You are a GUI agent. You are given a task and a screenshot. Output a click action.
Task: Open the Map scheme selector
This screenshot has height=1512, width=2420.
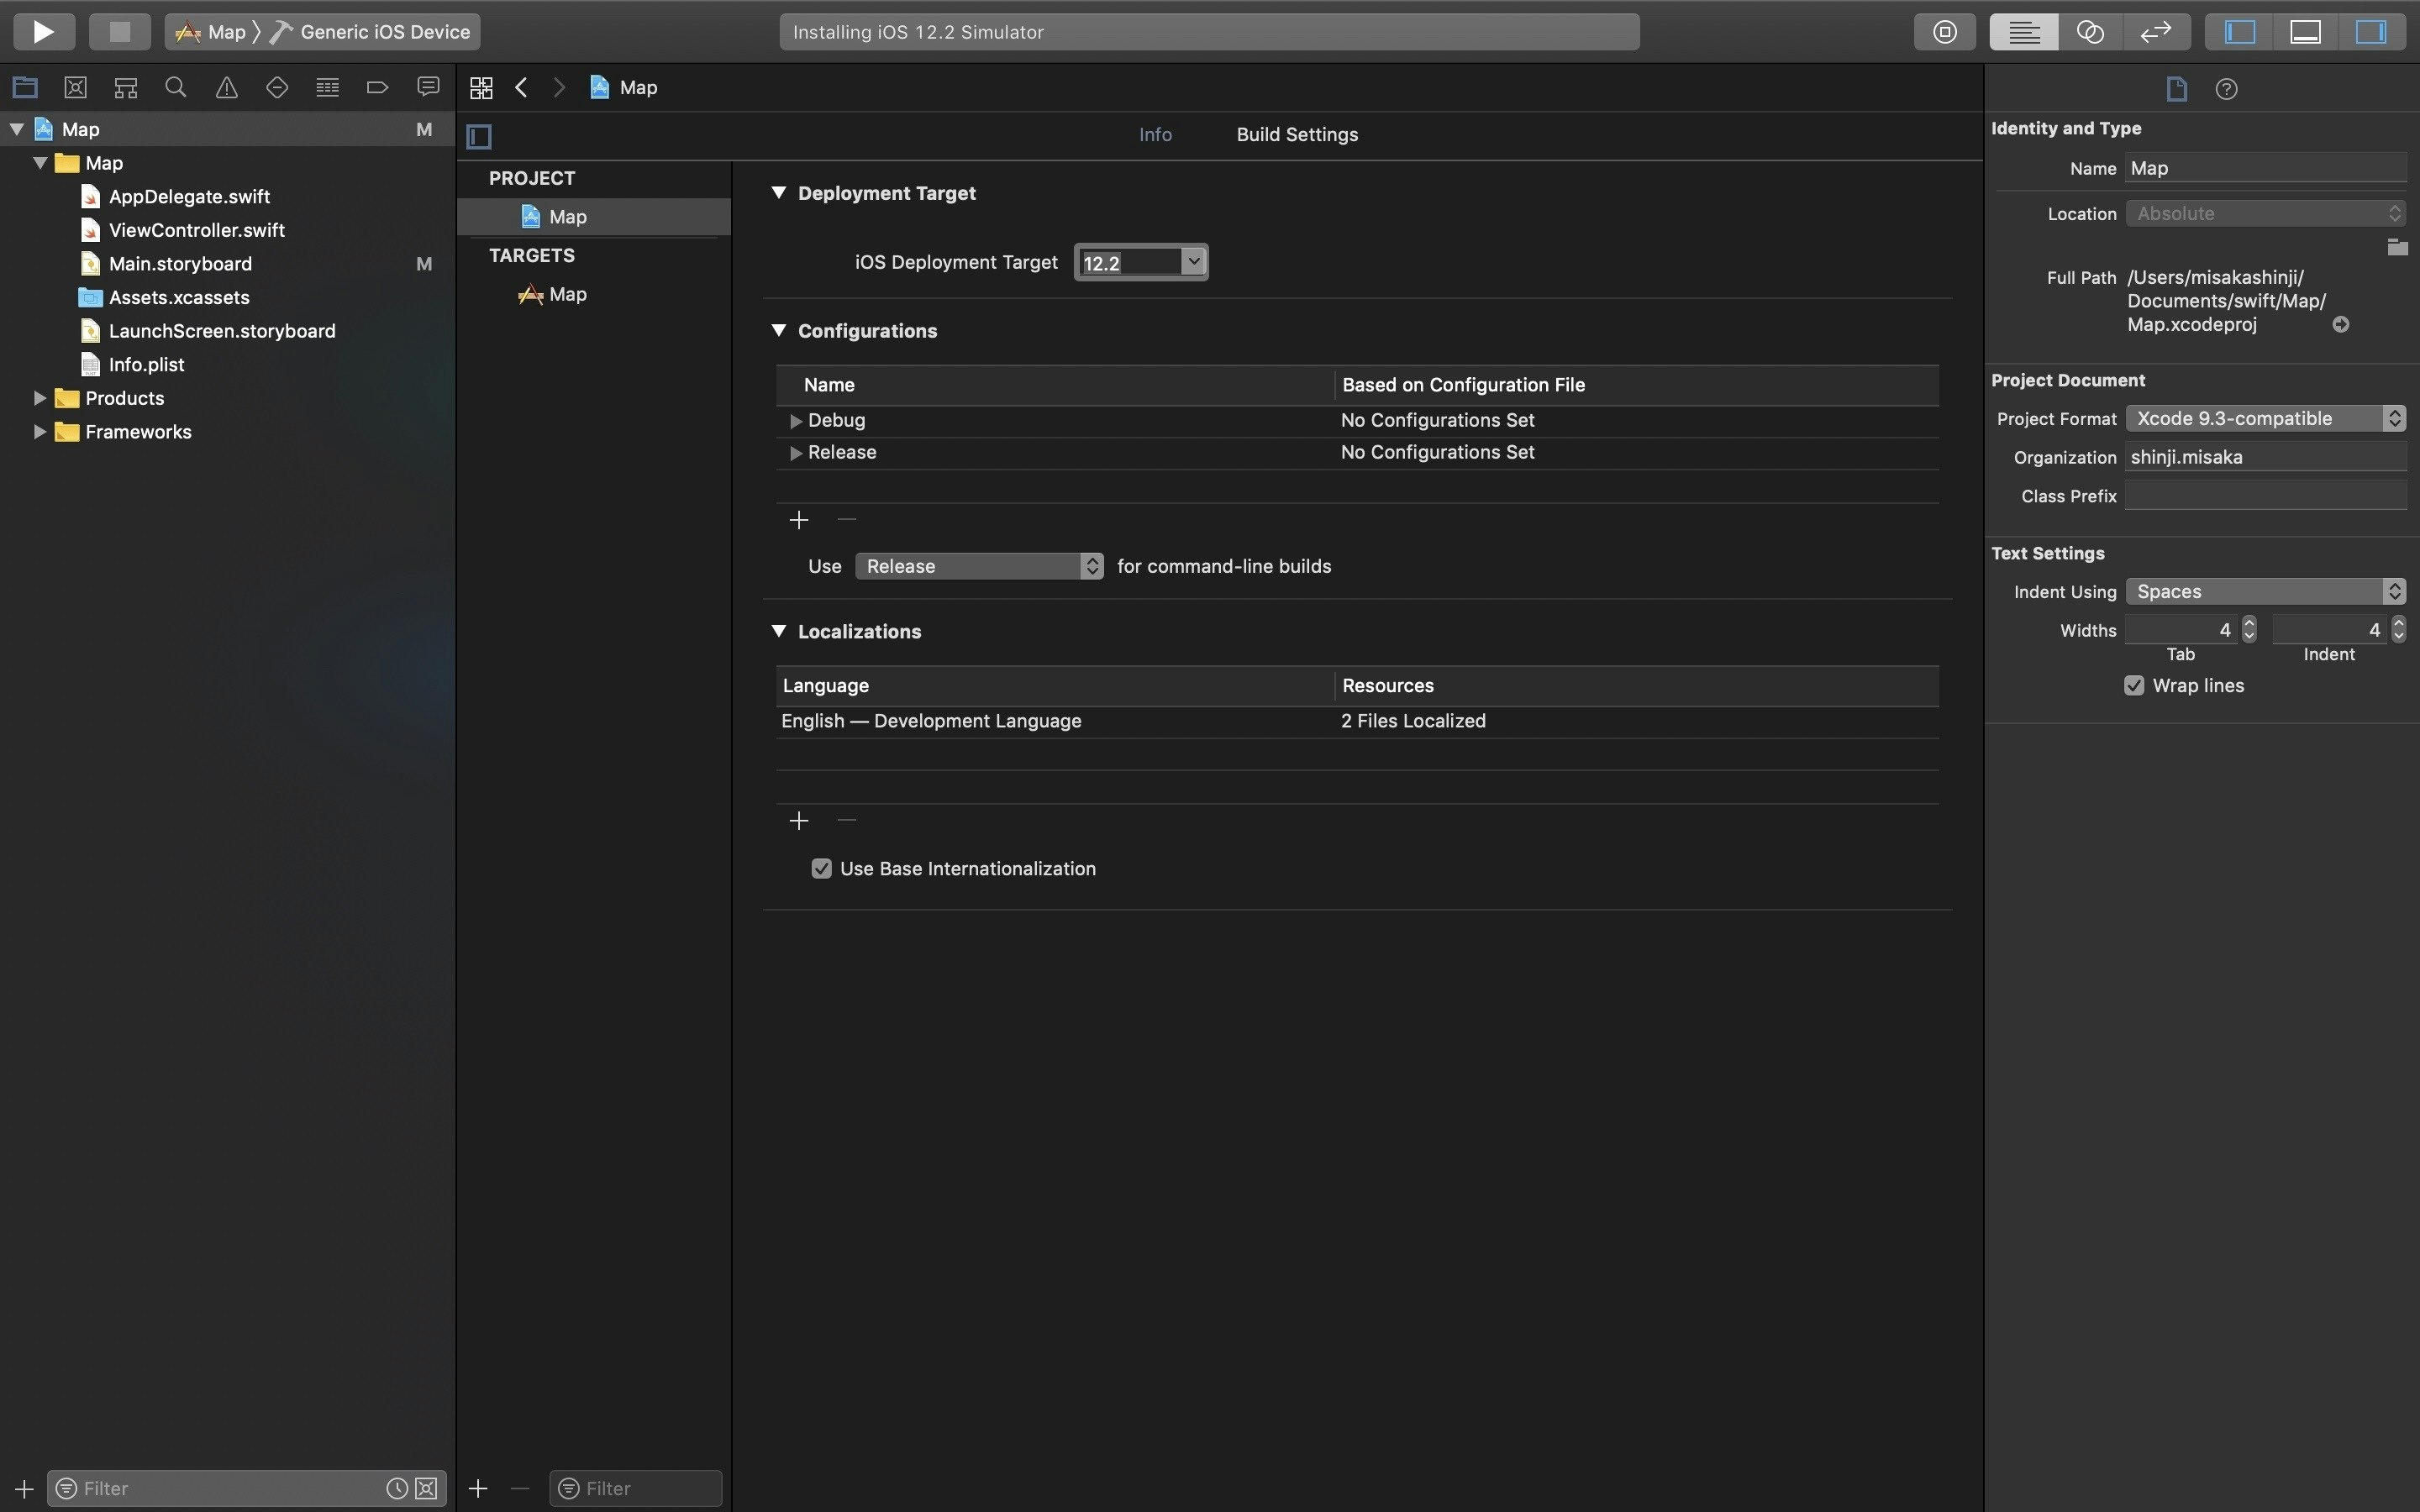[x=211, y=32]
